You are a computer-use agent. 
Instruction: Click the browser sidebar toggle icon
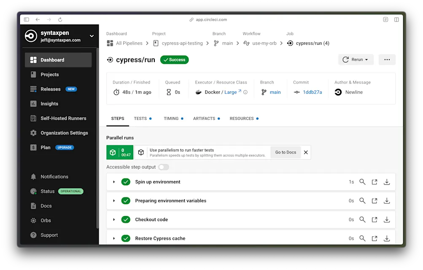click(27, 19)
